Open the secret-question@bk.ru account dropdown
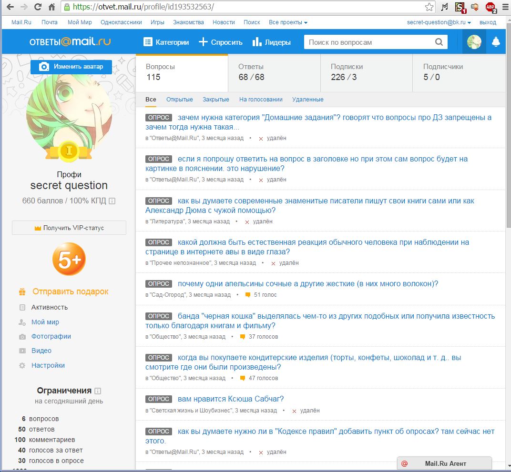Viewport: 511px width, 472px height. (439, 22)
